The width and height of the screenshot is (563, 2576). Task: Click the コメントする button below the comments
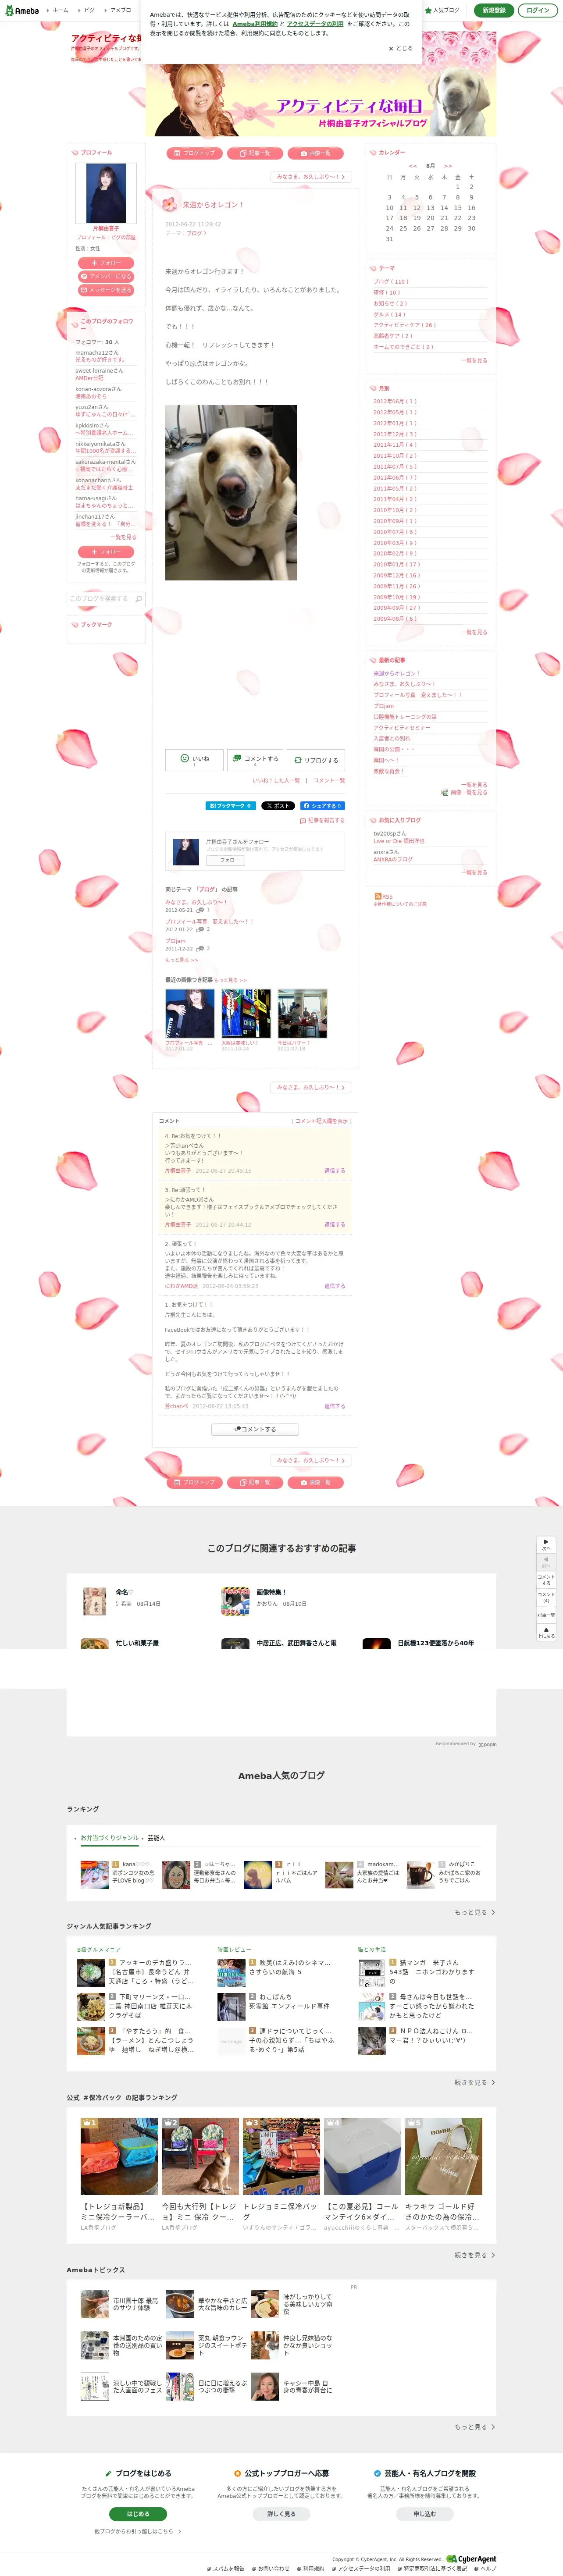click(255, 1429)
